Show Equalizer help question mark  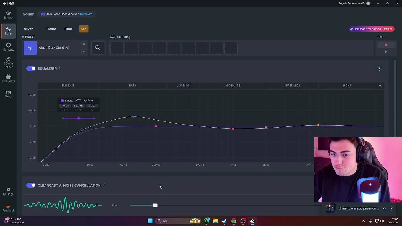coord(60,68)
